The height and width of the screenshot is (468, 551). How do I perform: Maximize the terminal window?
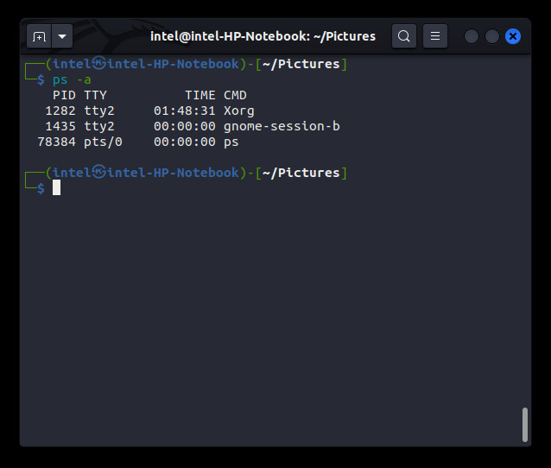[492, 36]
